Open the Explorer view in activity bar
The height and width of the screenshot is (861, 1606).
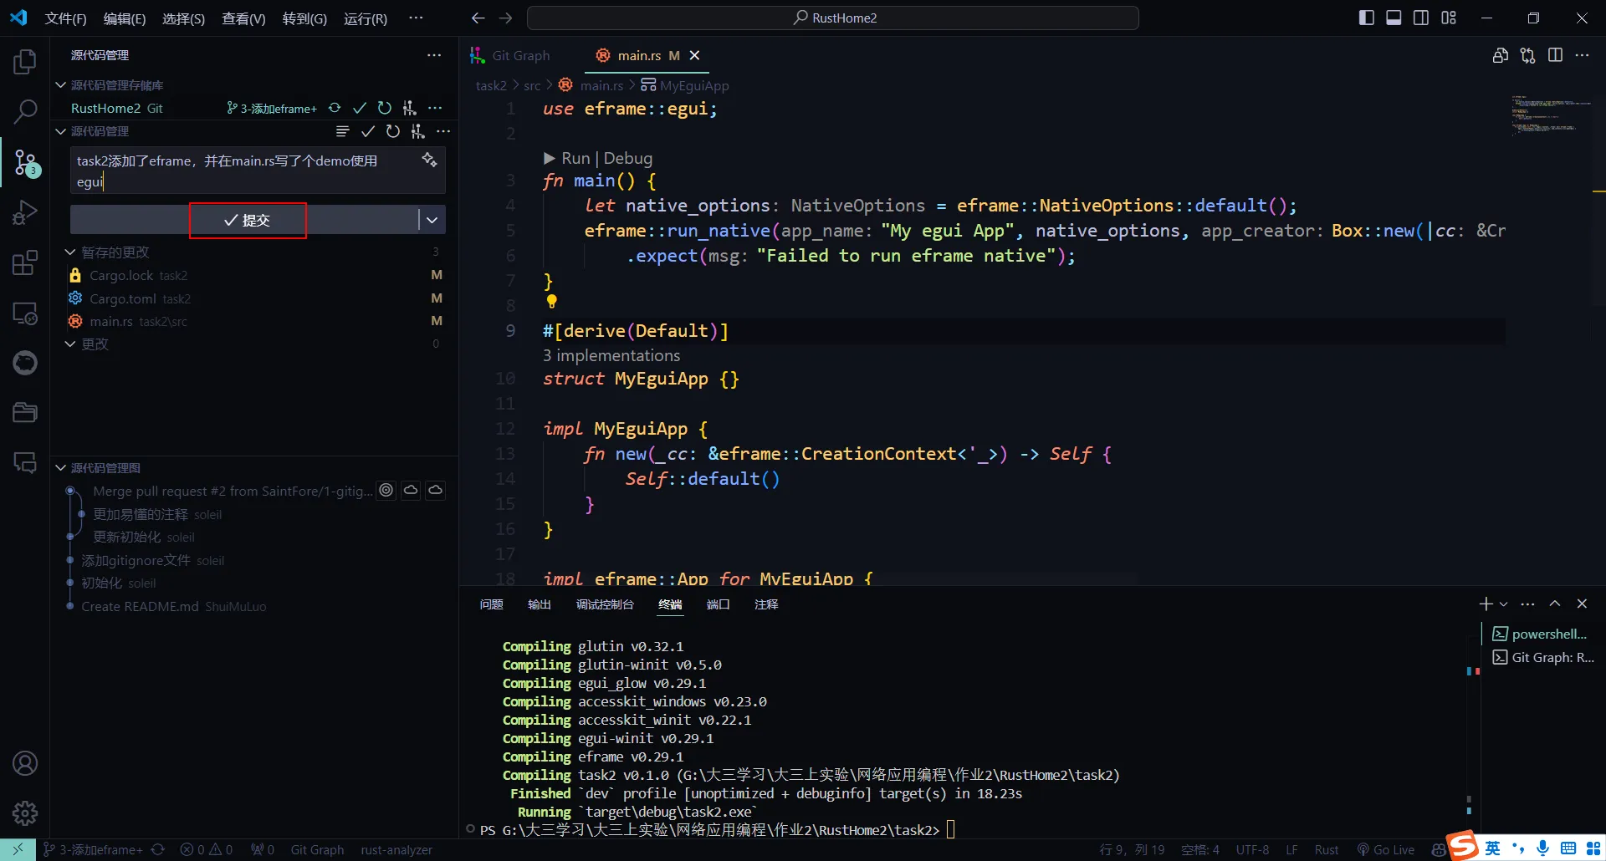pyautogui.click(x=25, y=60)
